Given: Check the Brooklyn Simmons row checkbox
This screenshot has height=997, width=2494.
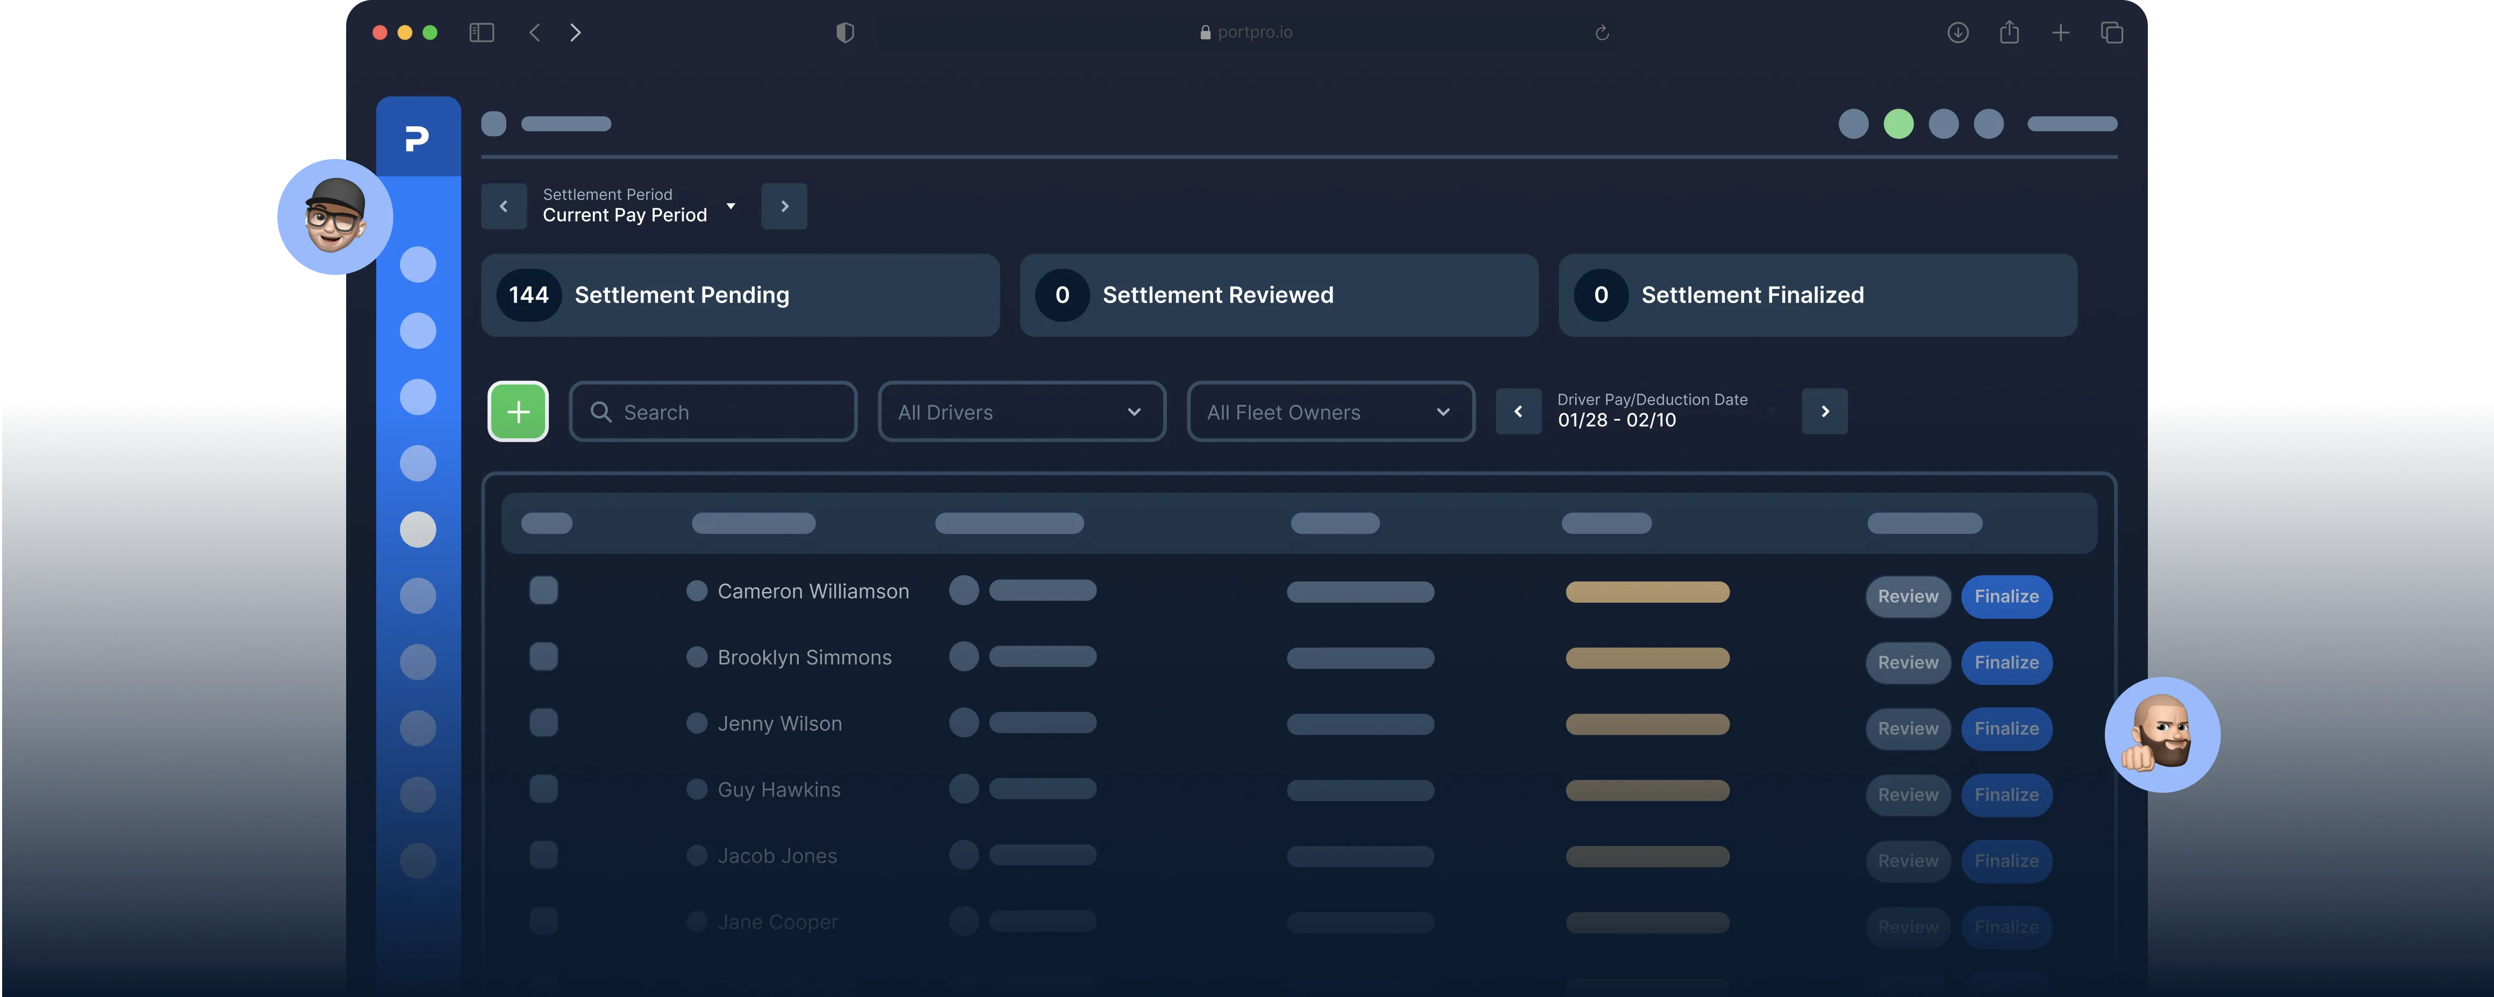Looking at the screenshot, I should [x=544, y=656].
